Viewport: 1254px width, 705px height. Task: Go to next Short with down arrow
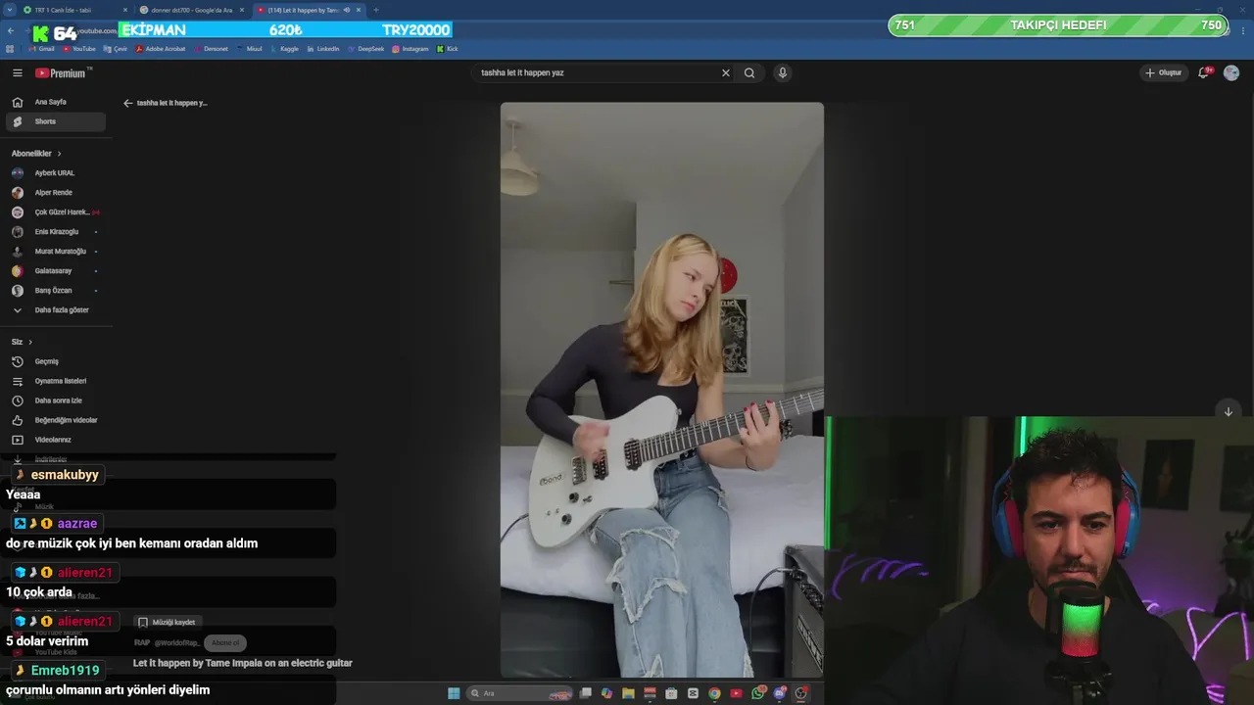click(1228, 411)
